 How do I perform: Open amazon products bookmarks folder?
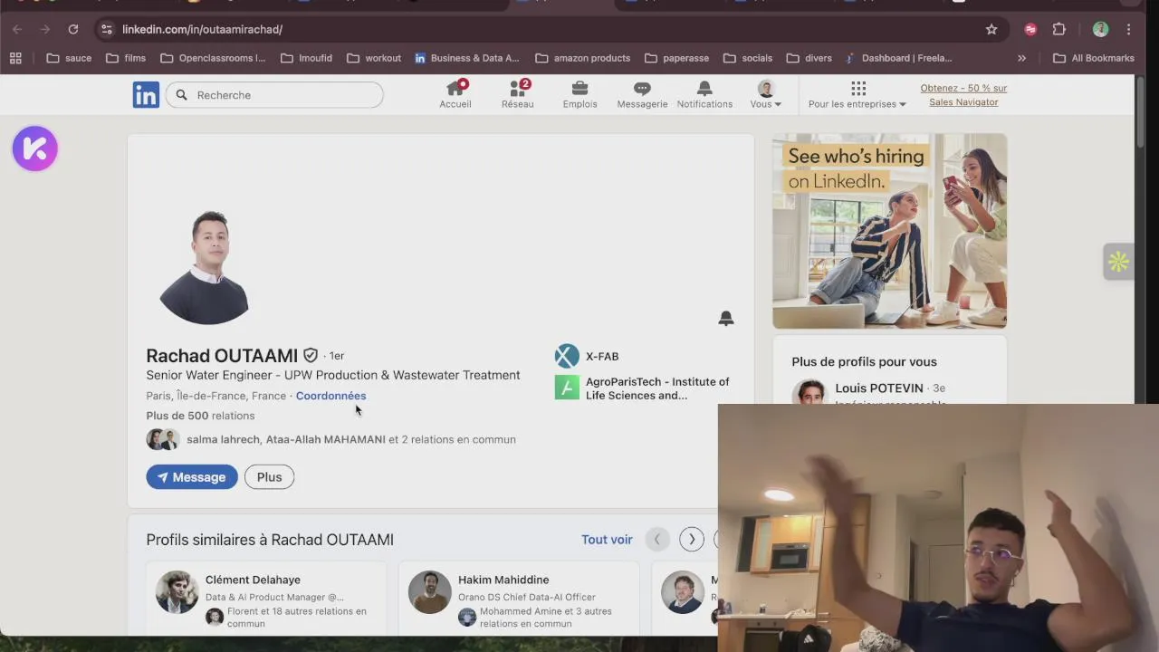(x=582, y=58)
